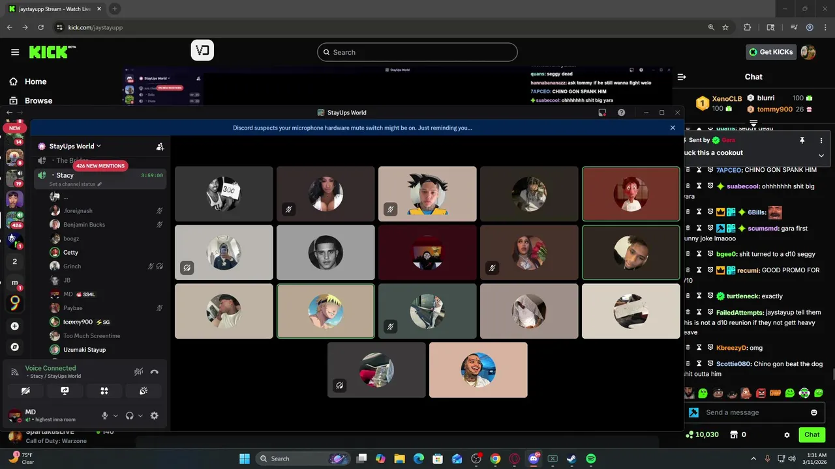The image size is (835, 469).
Task: Click green Chat send button
Action: pos(812,434)
